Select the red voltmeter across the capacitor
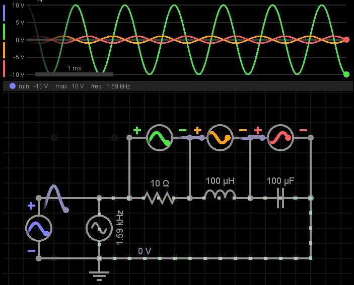The width and height of the screenshot is (354, 285). tap(280, 137)
